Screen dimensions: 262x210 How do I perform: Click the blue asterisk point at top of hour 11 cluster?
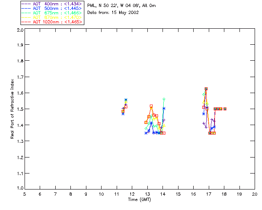click(x=126, y=100)
